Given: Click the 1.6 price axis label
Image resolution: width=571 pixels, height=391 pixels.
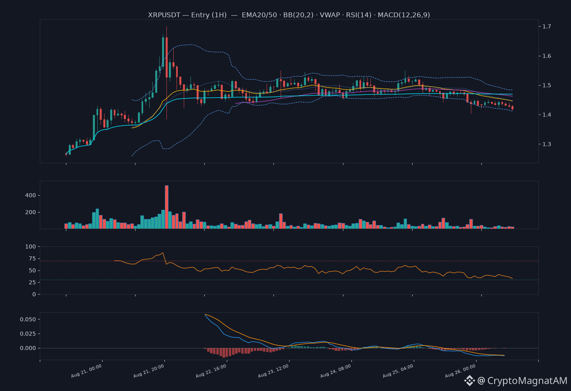Looking at the screenshot, I should point(546,56).
